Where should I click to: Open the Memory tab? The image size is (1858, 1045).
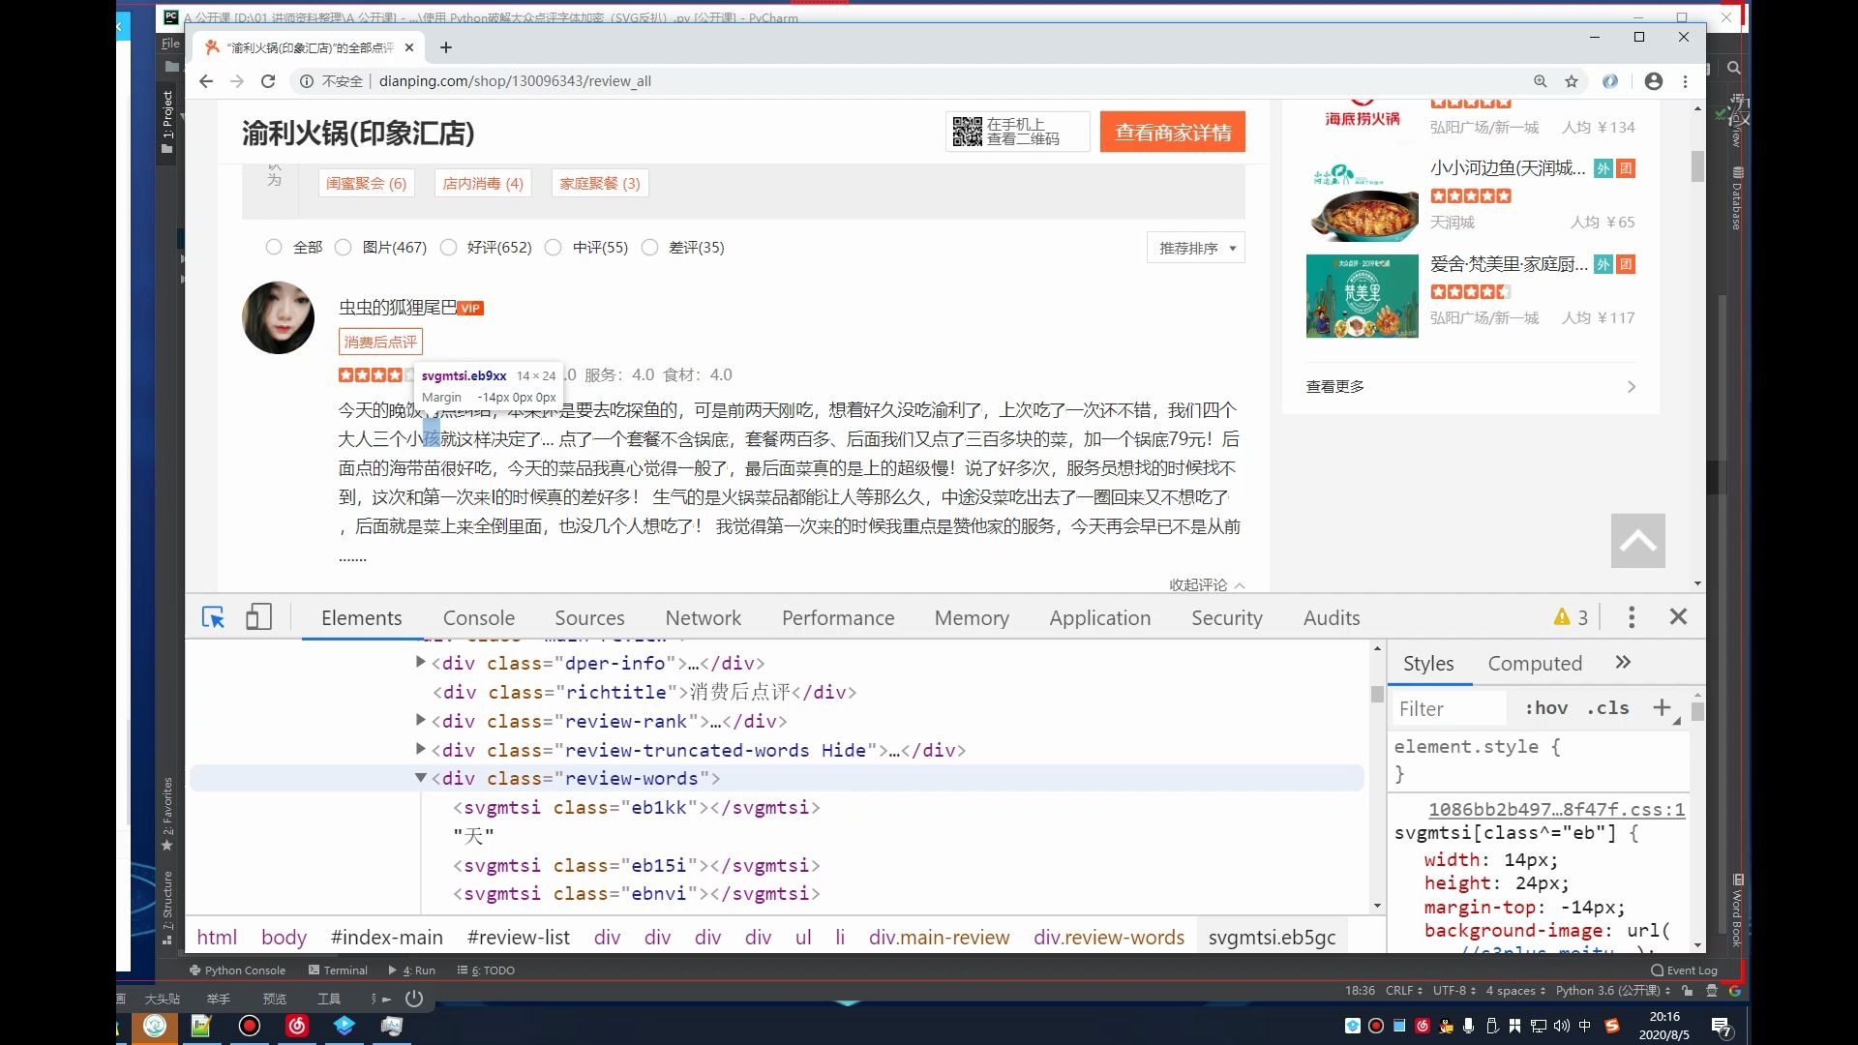point(972,618)
